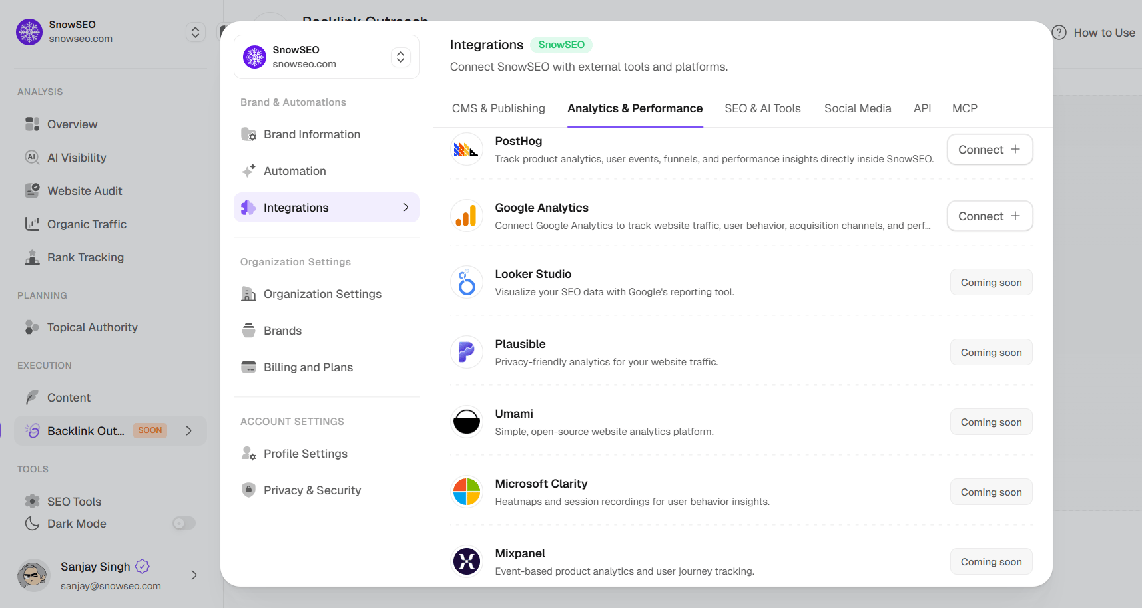Click the 'sanjay@snowseo.com' email text
The height and width of the screenshot is (608, 1142).
111,586
